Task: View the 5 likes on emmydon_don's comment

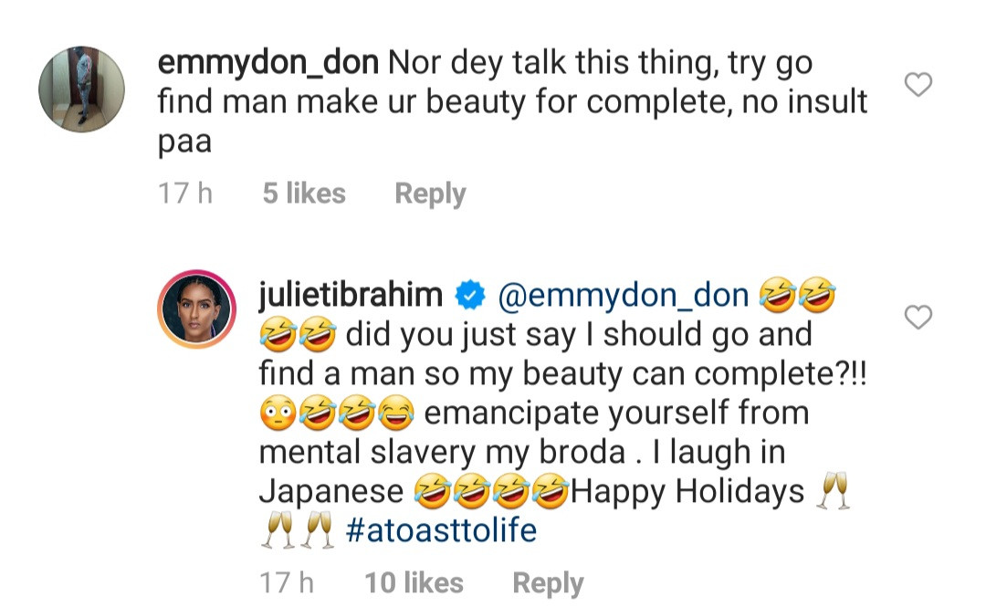Action: (304, 194)
